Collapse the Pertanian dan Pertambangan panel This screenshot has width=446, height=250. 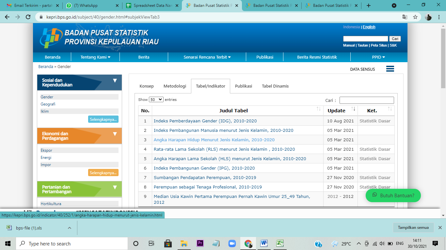point(115,187)
